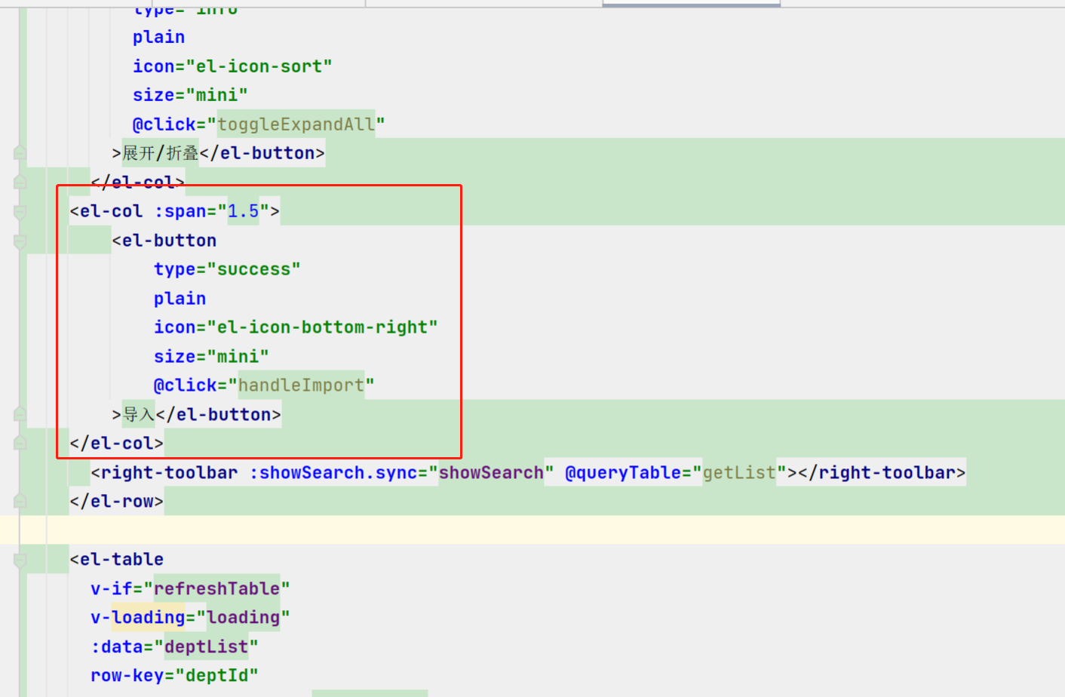Click size="mini" above the toggleExpandAll line
This screenshot has width=1065, height=697.
pyautogui.click(x=190, y=95)
